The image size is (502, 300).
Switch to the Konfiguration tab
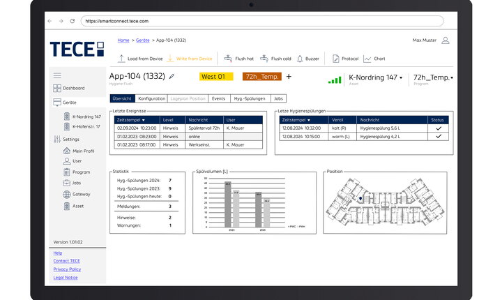[x=151, y=99]
